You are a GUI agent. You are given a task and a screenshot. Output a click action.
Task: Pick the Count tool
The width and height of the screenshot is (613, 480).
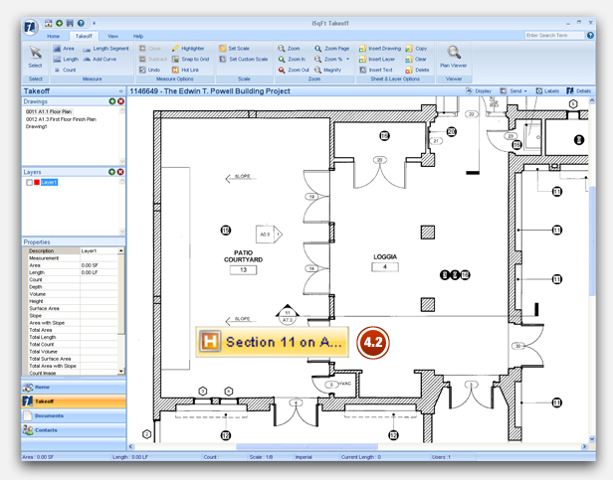tap(65, 70)
